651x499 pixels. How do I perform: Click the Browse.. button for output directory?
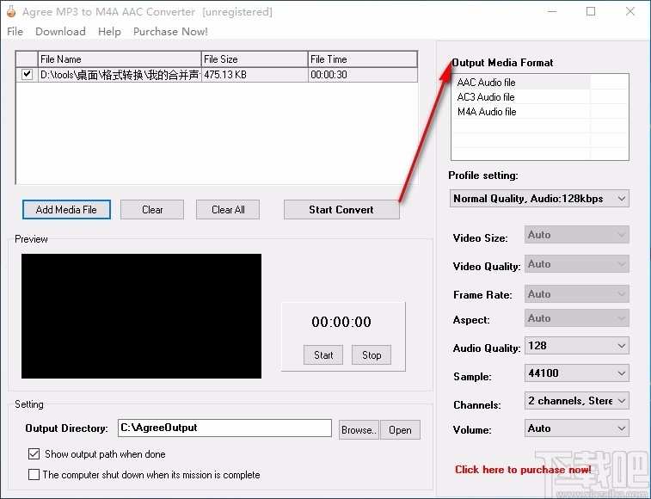[x=359, y=429]
